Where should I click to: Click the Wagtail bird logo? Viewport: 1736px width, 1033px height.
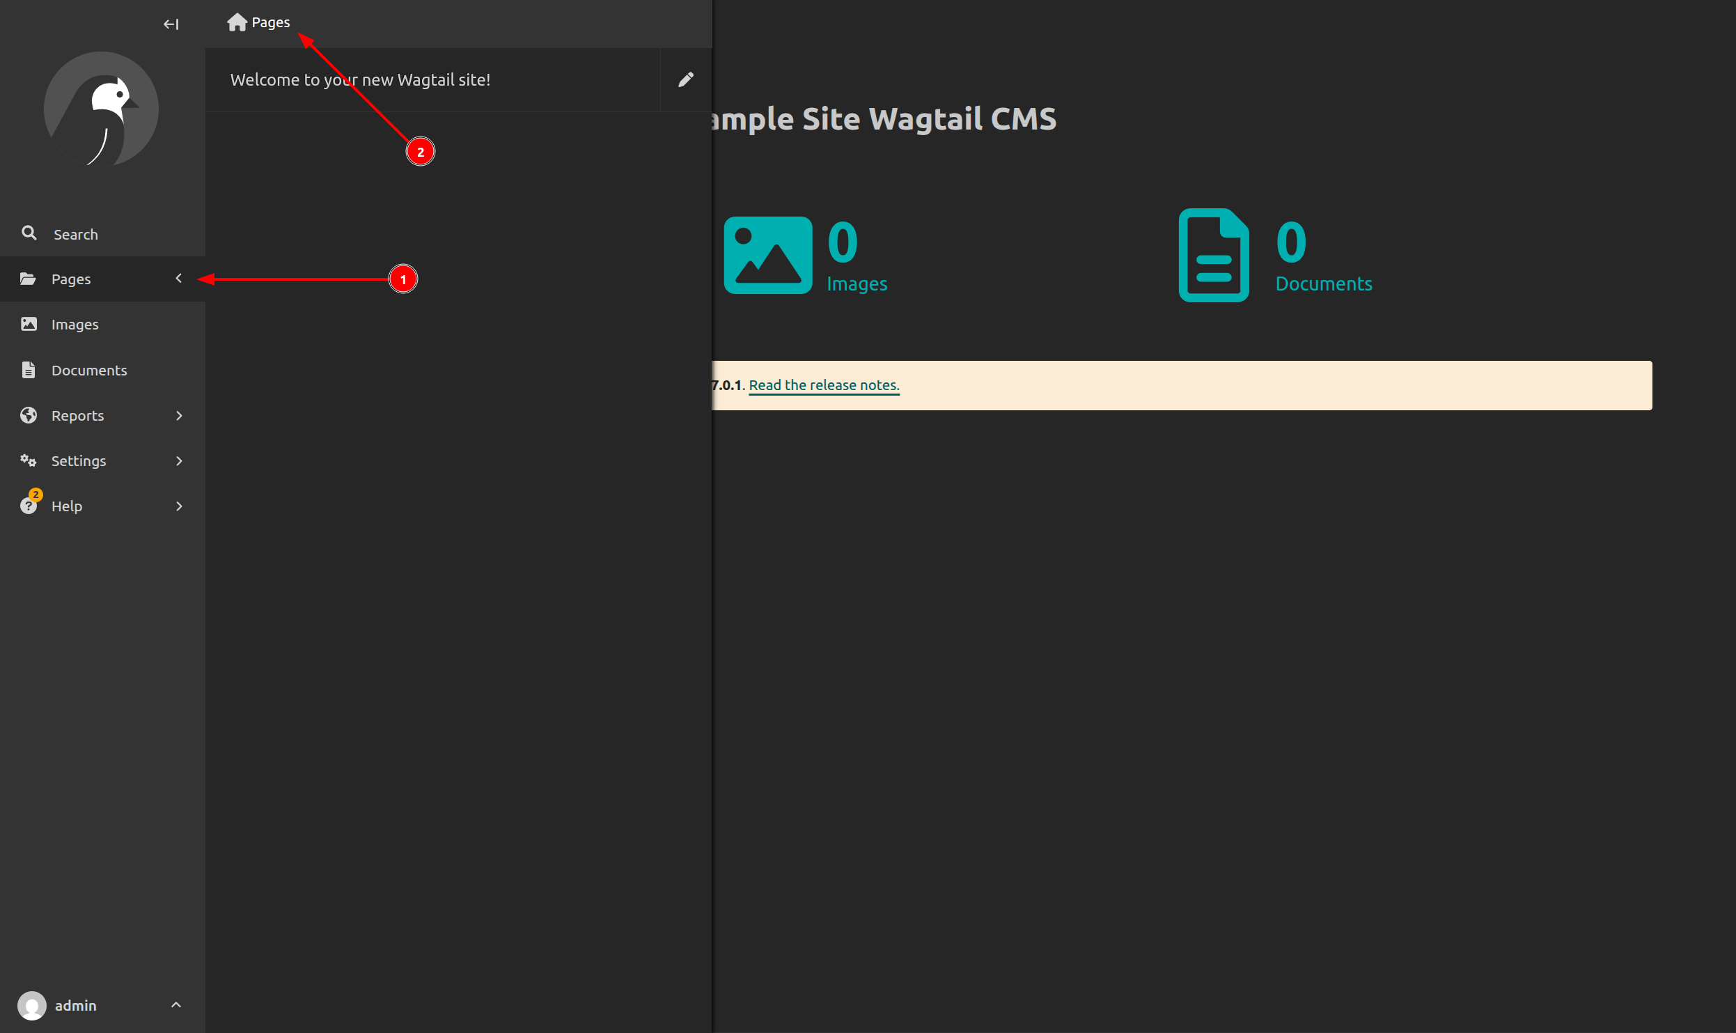tap(102, 109)
